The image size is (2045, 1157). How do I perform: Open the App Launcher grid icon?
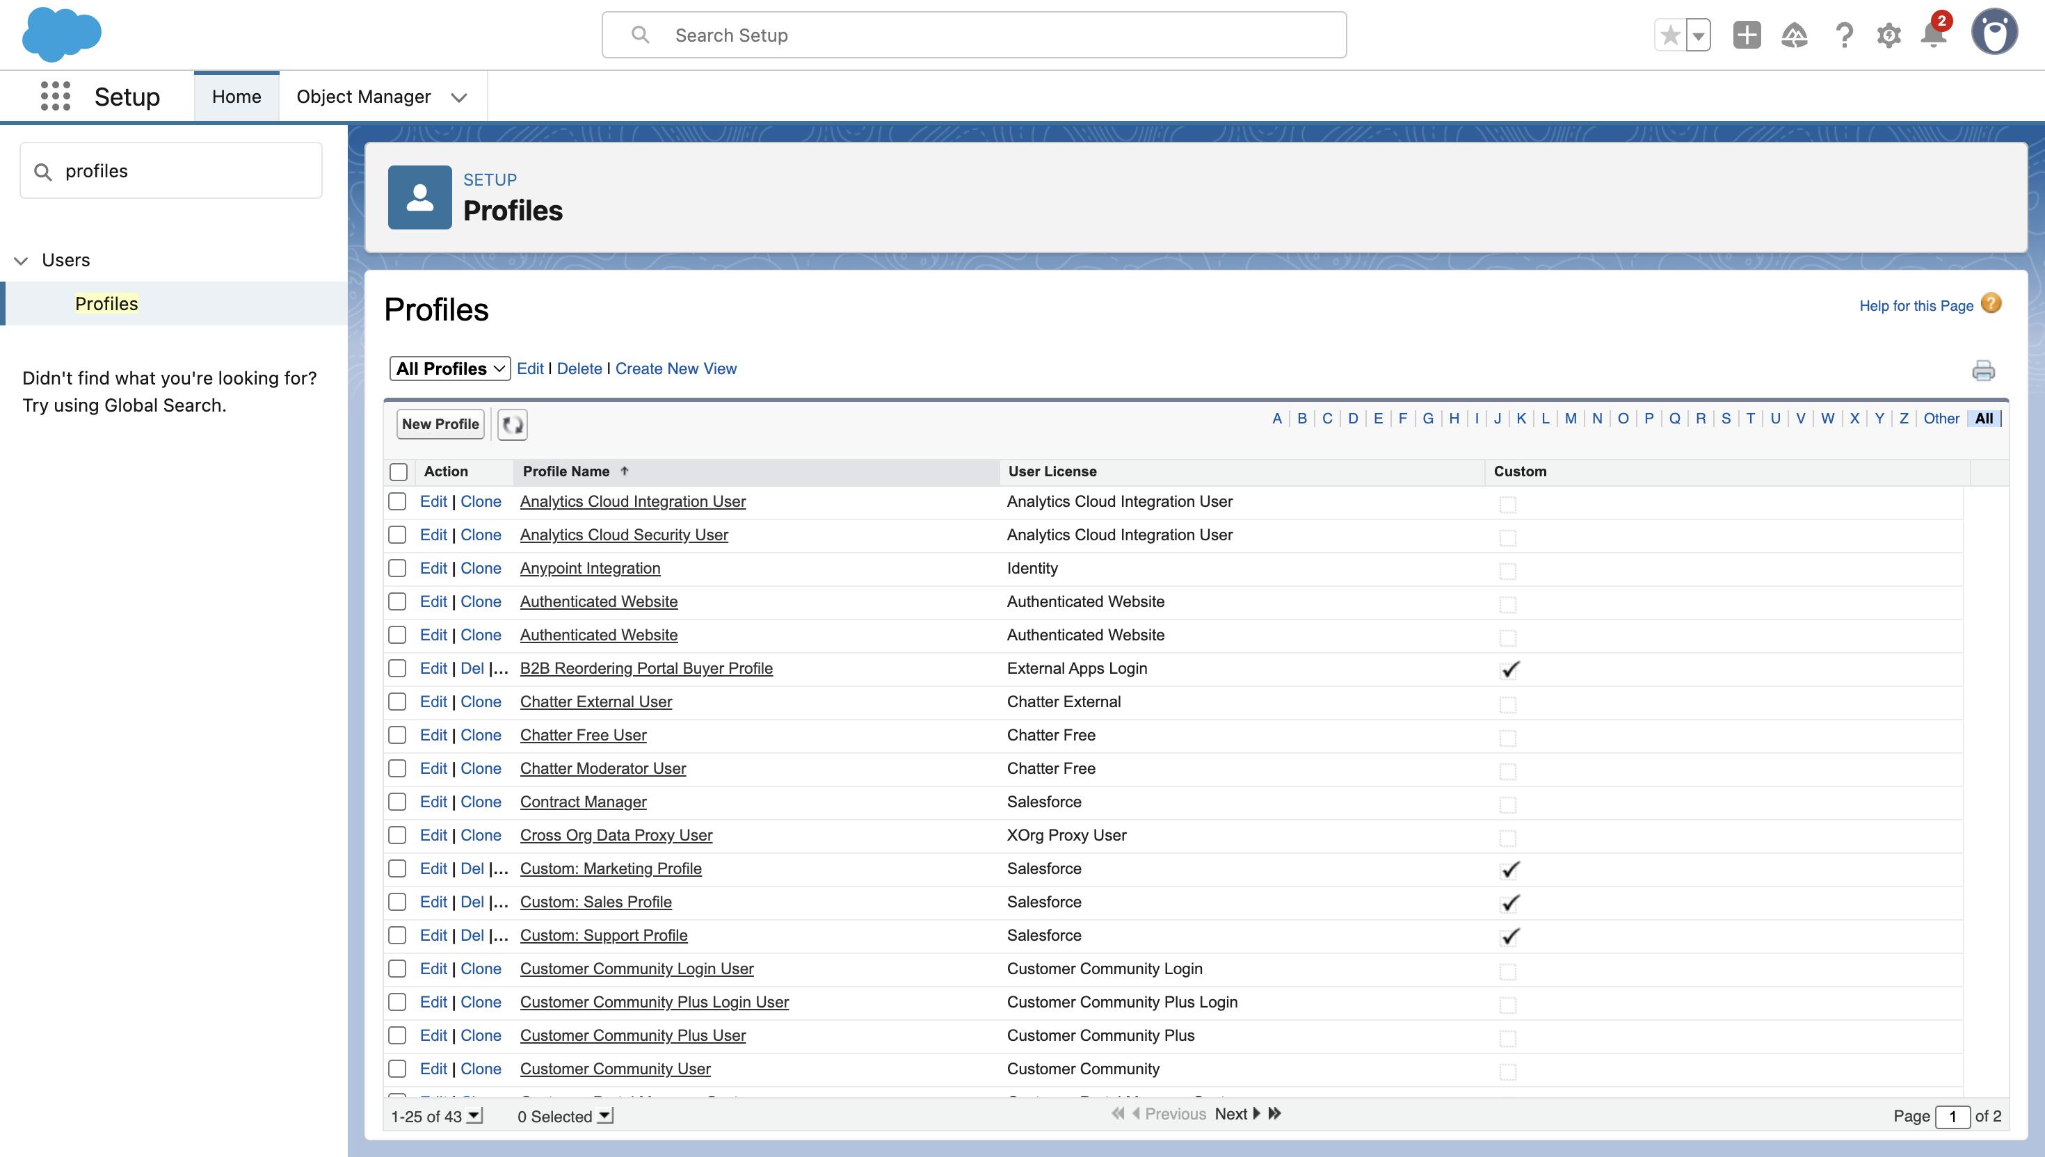[x=55, y=96]
